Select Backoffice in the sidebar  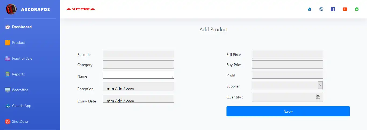click(20, 90)
